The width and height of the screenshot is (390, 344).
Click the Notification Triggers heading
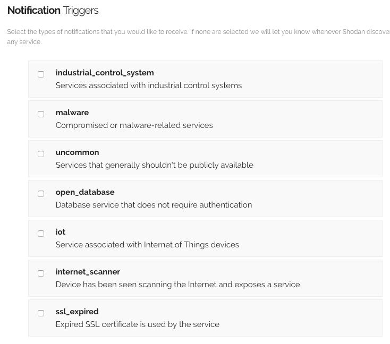[53, 10]
